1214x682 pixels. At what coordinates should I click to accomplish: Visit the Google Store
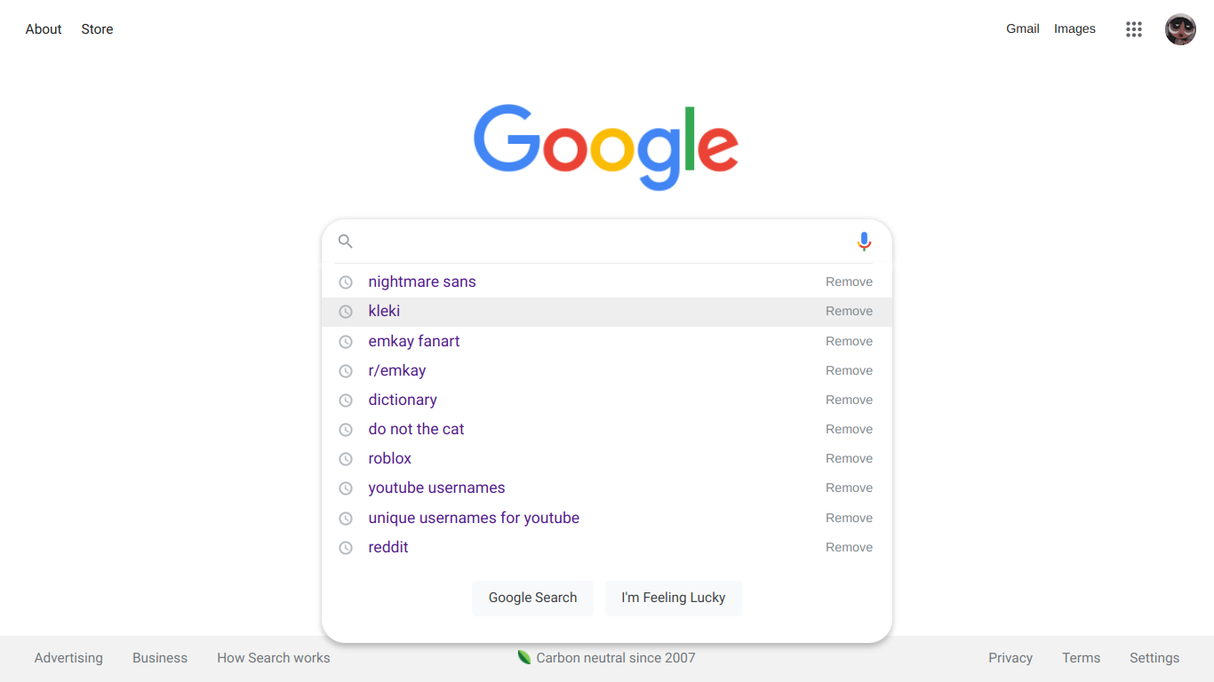tap(97, 28)
